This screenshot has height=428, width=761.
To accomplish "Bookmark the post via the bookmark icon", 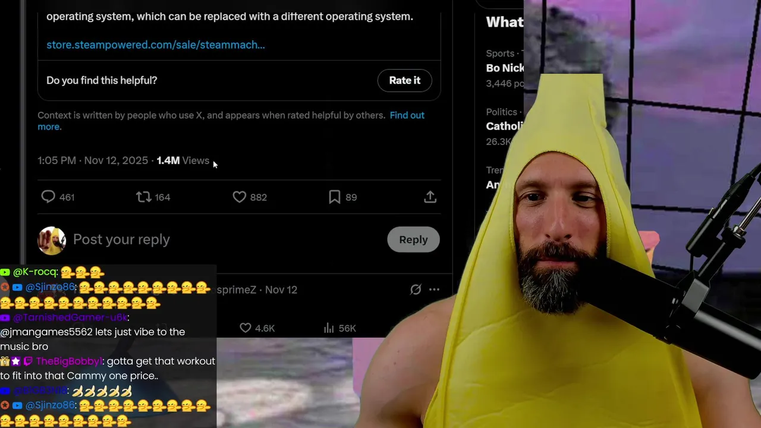I will click(335, 197).
